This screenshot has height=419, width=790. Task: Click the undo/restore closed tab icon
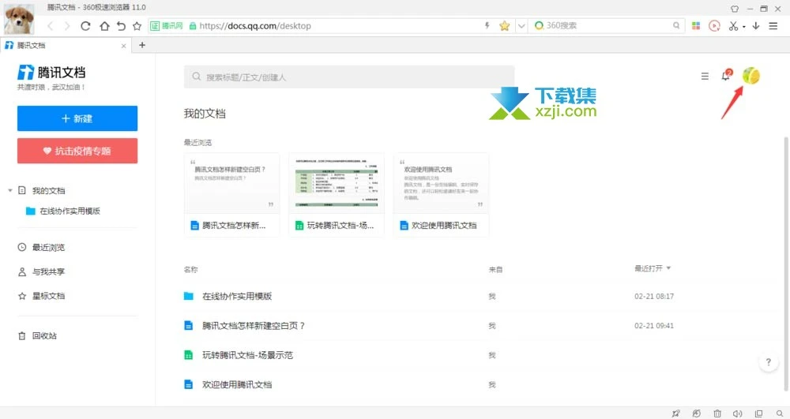pyautogui.click(x=121, y=26)
